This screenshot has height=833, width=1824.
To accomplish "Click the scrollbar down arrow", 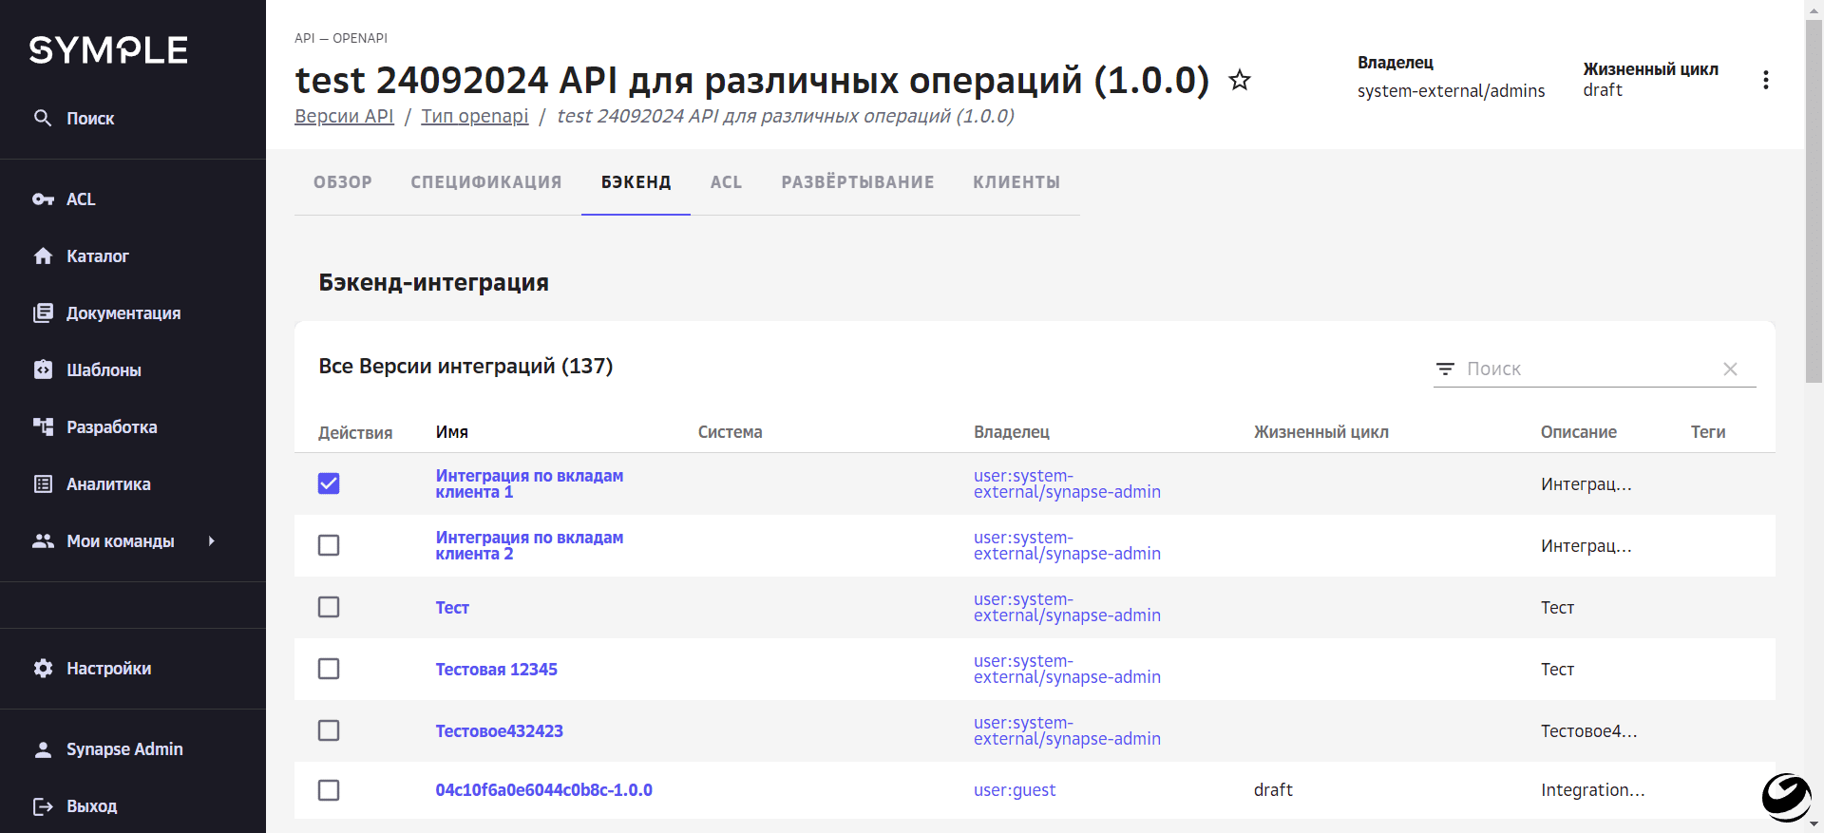I will pos(1814,824).
